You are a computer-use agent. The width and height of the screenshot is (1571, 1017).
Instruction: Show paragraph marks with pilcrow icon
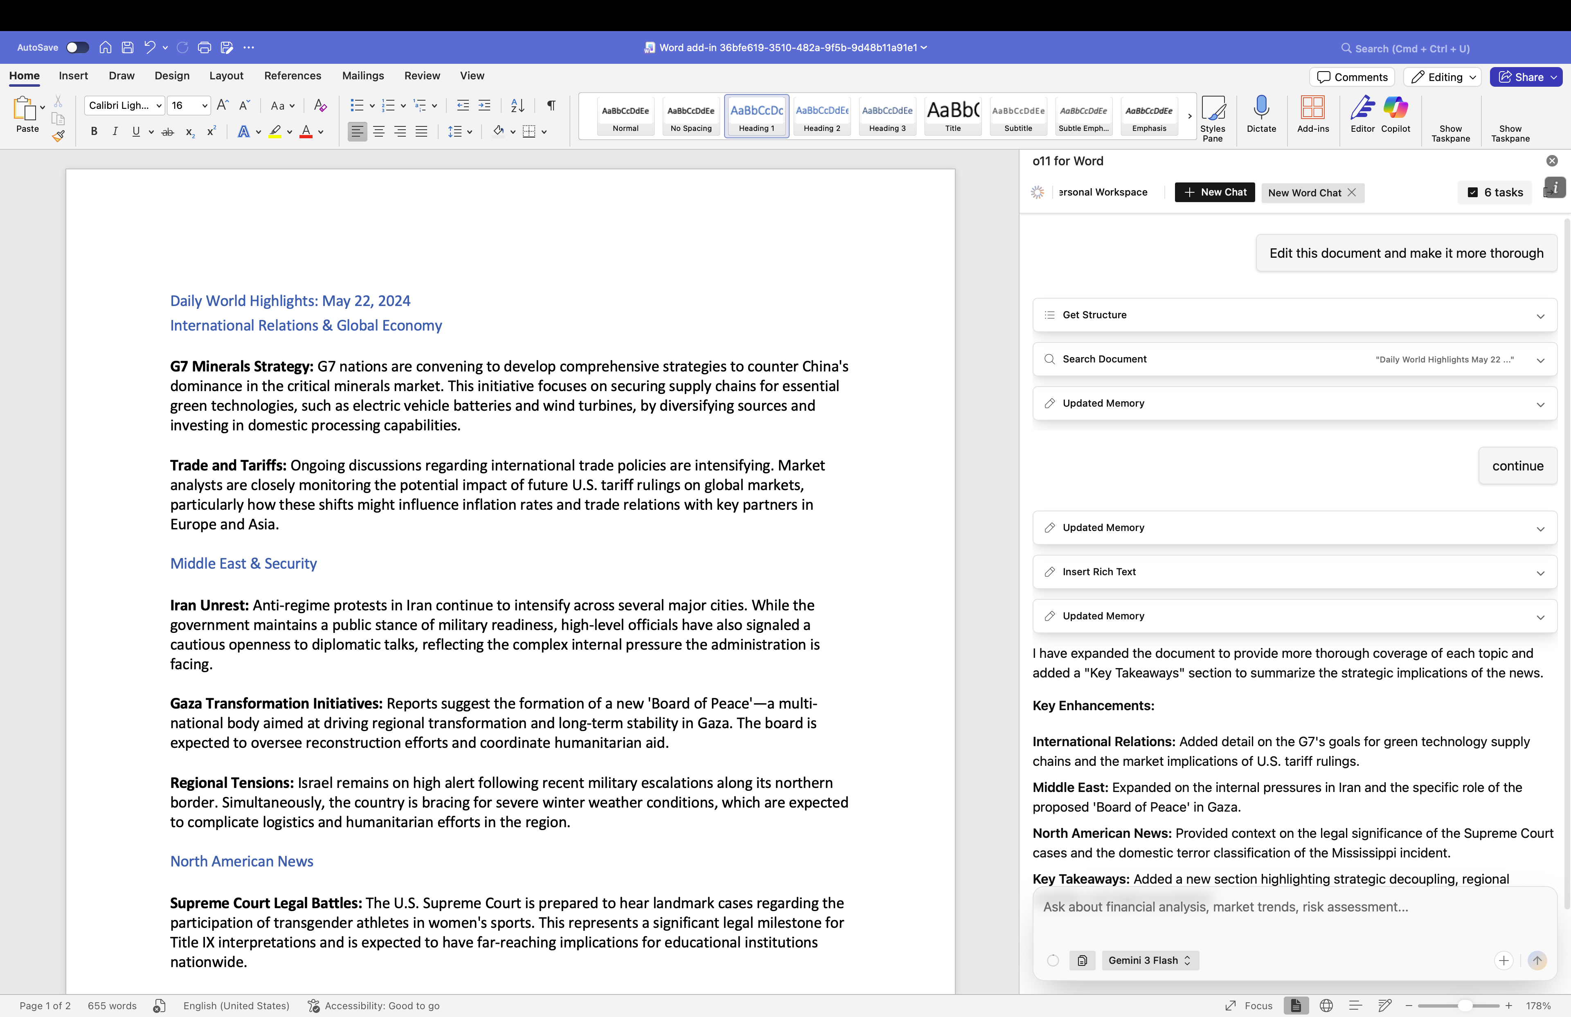coord(551,105)
